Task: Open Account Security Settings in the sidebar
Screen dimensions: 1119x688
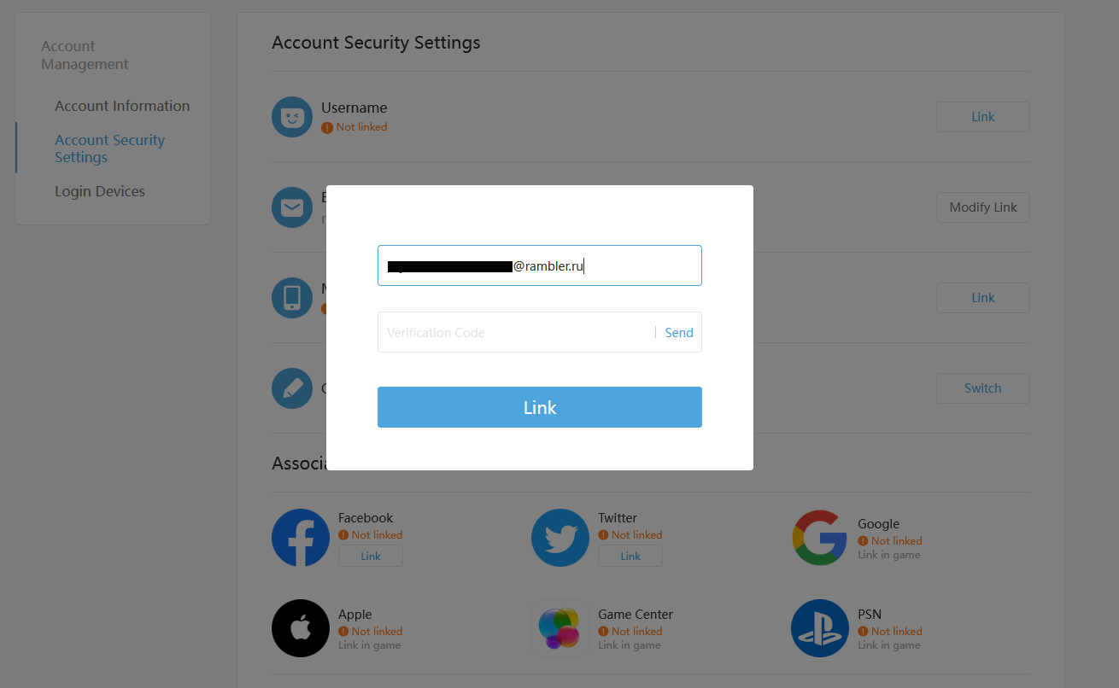Action: 109,149
